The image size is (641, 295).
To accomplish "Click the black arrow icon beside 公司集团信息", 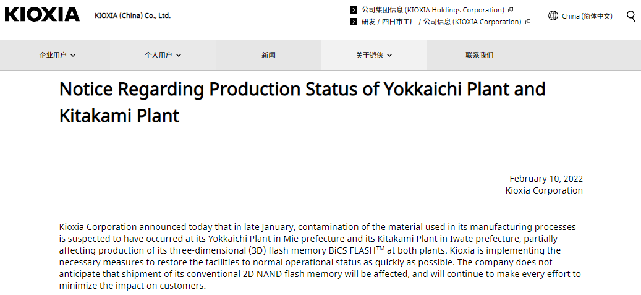I will coord(354,10).
